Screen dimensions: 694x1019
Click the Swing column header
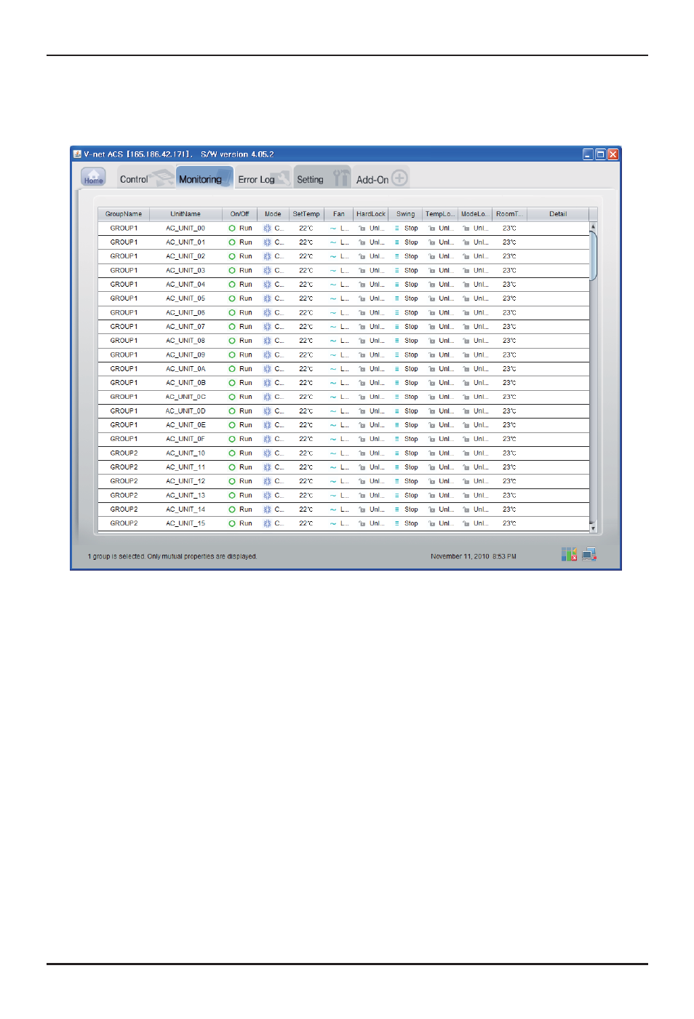pyautogui.click(x=406, y=214)
